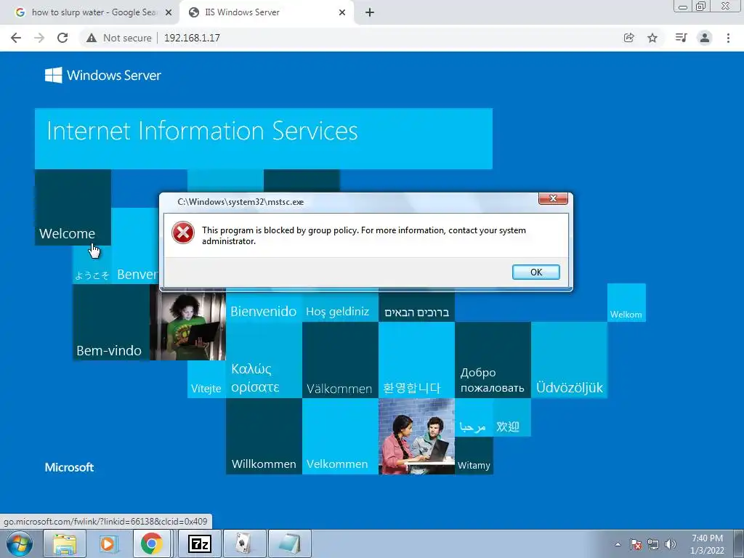Minimize the Chrome window
This screenshot has height=558, width=744.
[683, 6]
